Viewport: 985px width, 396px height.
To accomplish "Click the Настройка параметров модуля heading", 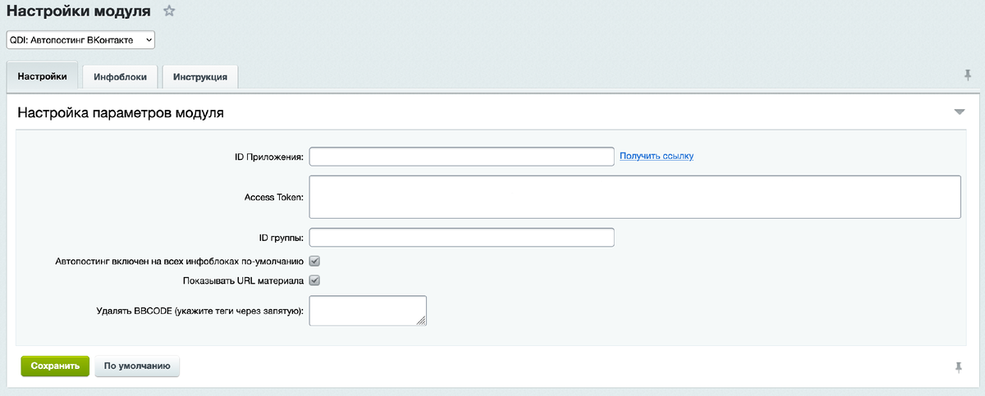I will (121, 113).
